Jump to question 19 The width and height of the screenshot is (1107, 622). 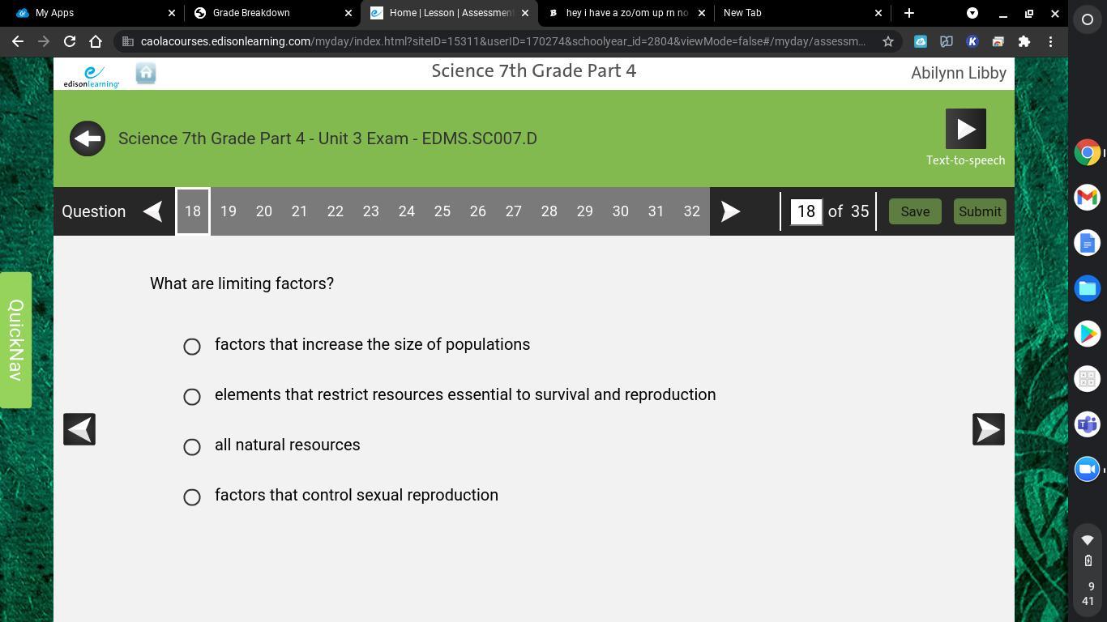point(229,211)
